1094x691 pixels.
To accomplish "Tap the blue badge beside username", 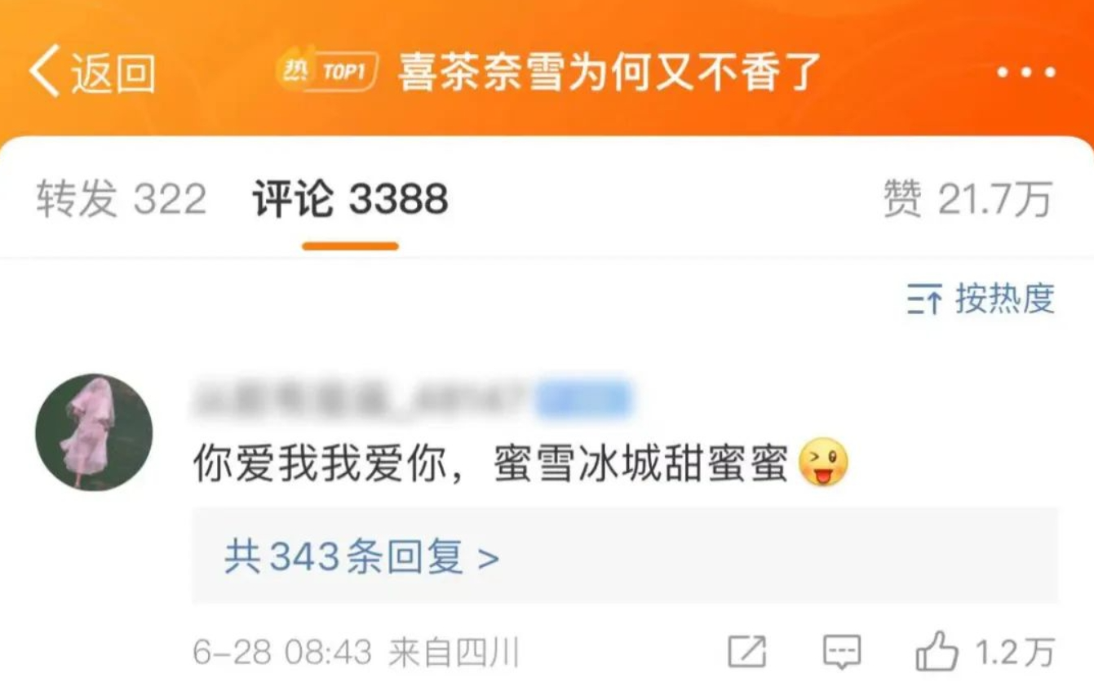I will point(583,399).
